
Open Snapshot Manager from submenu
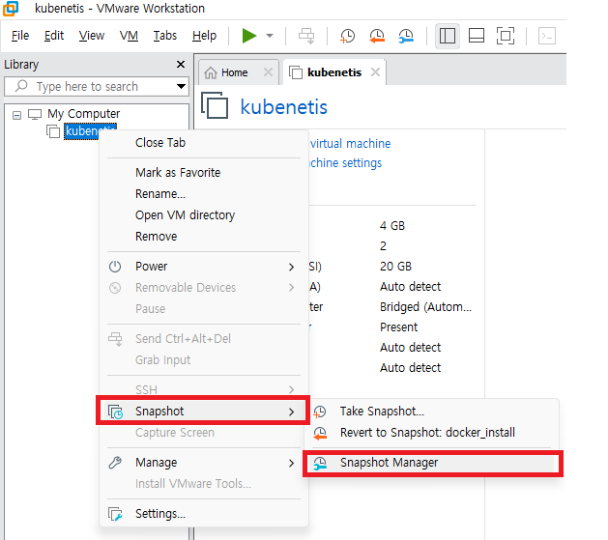[x=431, y=463]
